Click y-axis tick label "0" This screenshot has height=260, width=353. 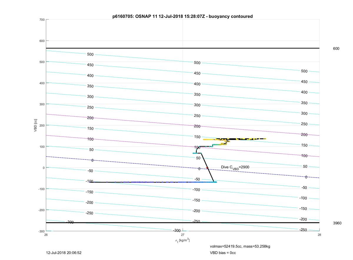pos(44,168)
